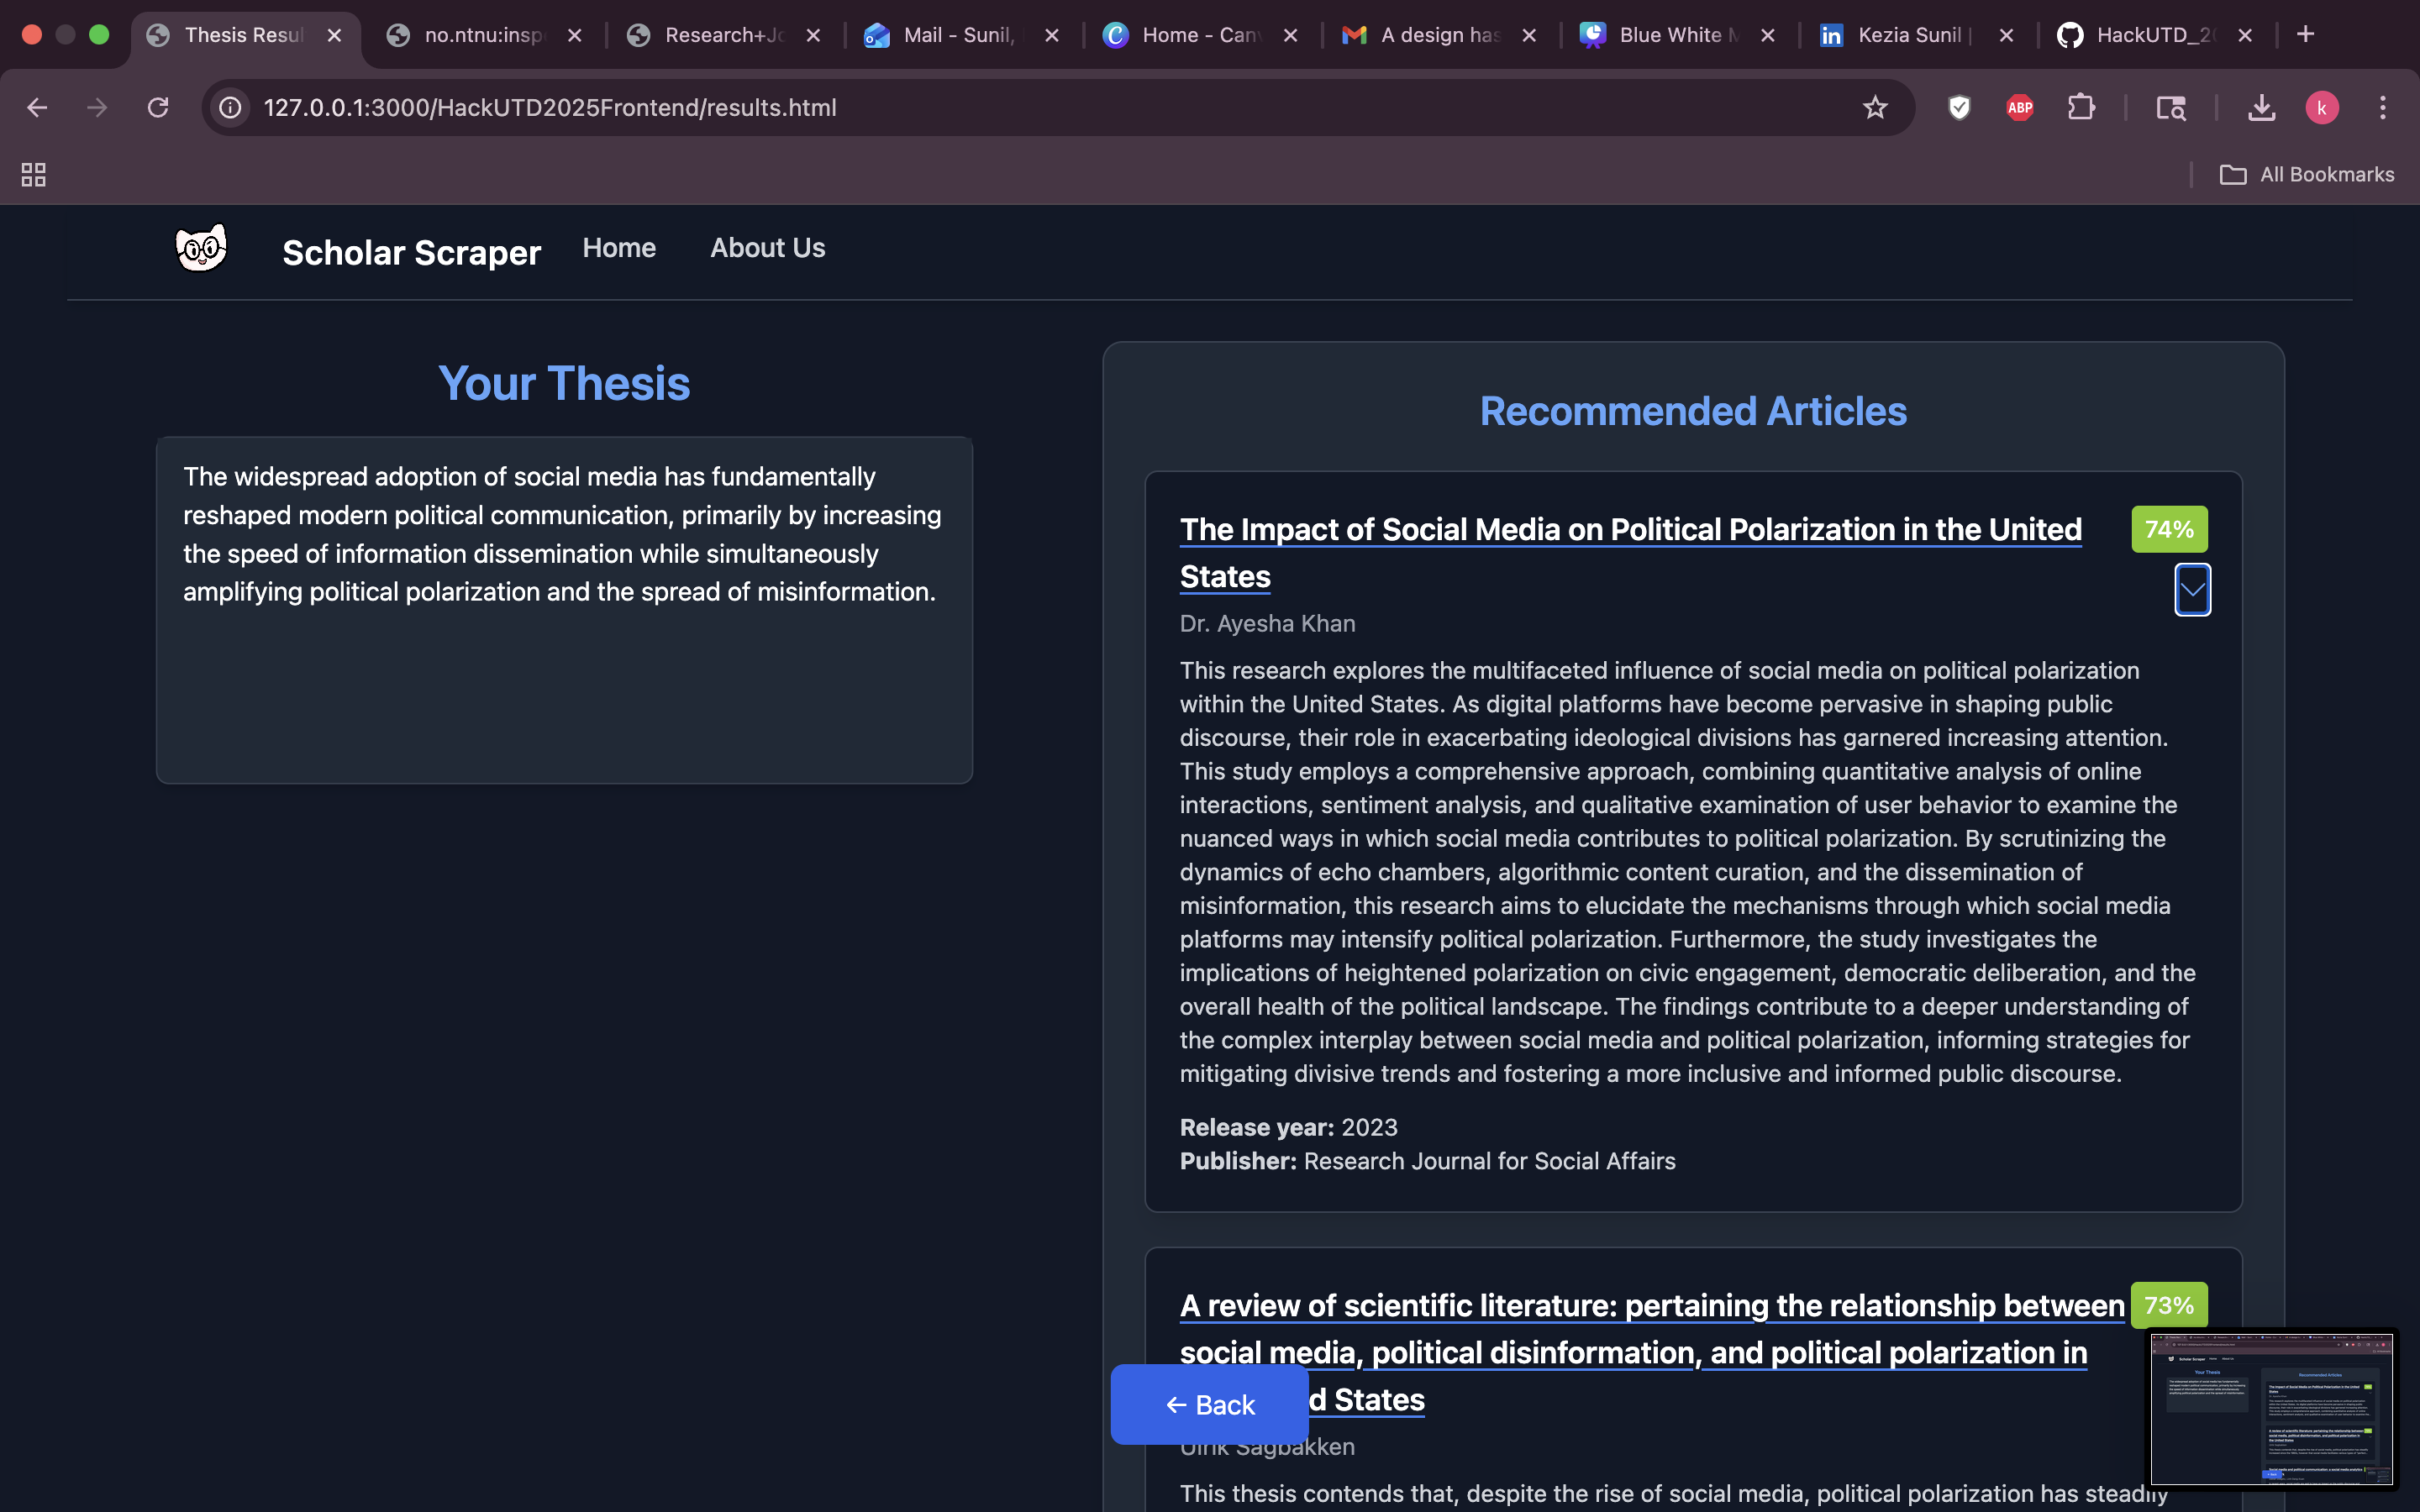Open the tab search icon
Screen dimensions: 2420x1512
pyautogui.click(x=2170, y=107)
